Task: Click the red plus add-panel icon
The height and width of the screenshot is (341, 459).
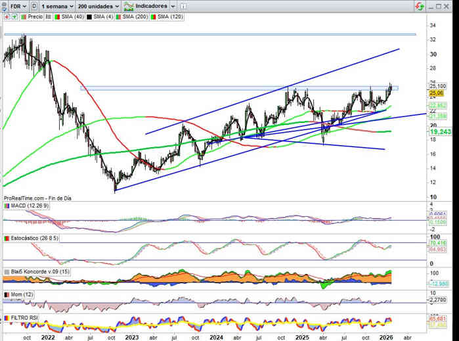Action: 6,15
